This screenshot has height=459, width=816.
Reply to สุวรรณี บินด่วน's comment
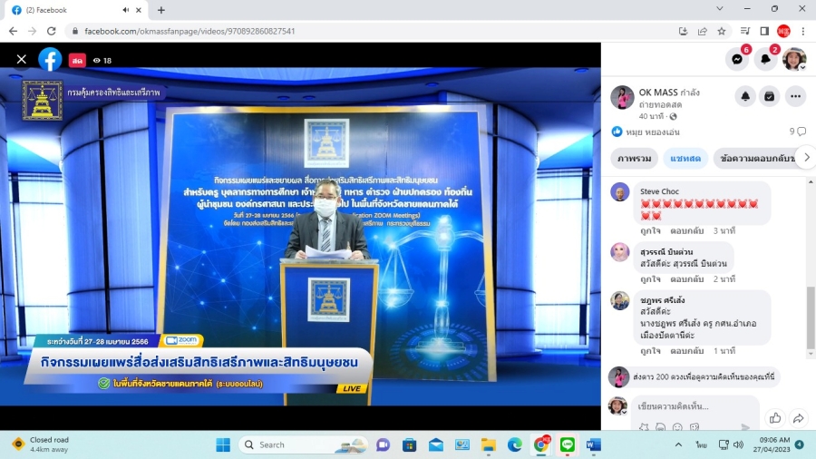[x=686, y=279]
